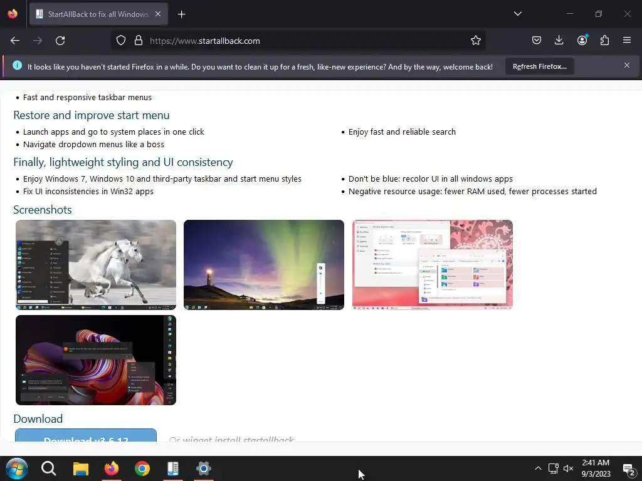Open the dark abstract wallpaper screenshot thumbnail
The width and height of the screenshot is (642, 481).
pyautogui.click(x=96, y=360)
